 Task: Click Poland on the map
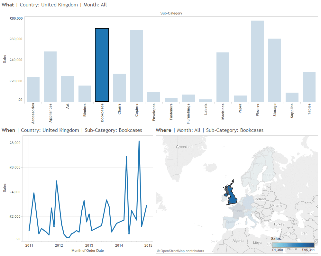coord(260,199)
